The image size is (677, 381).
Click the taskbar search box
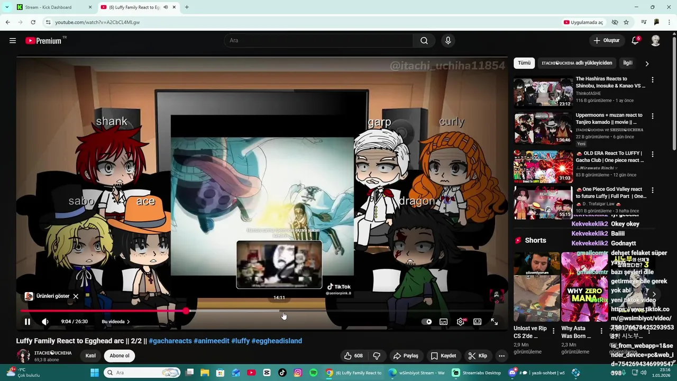click(142, 373)
